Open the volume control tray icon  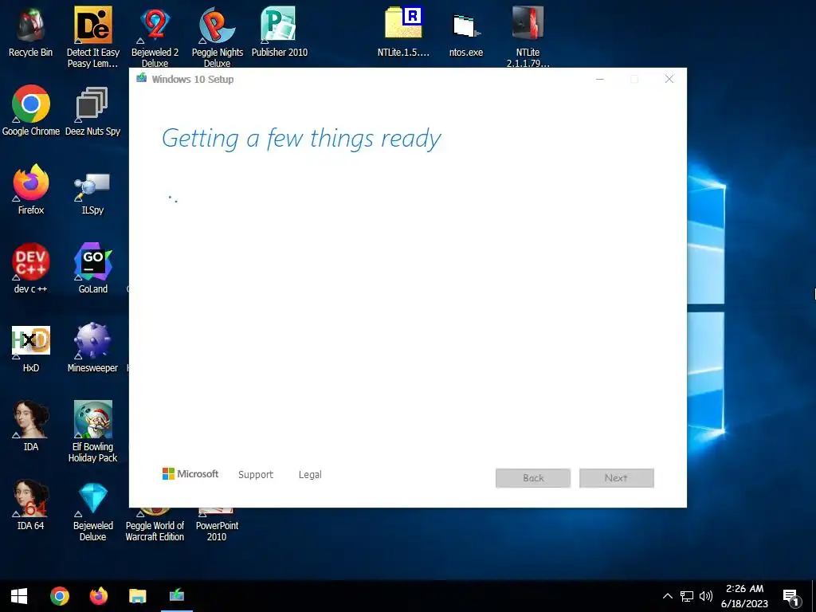pyautogui.click(x=706, y=596)
